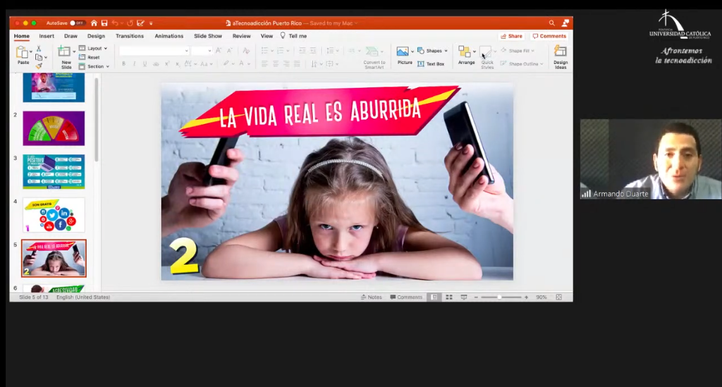Viewport: 722px width, 387px height.
Task: Click the zoom slider in status bar
Action: click(499, 297)
